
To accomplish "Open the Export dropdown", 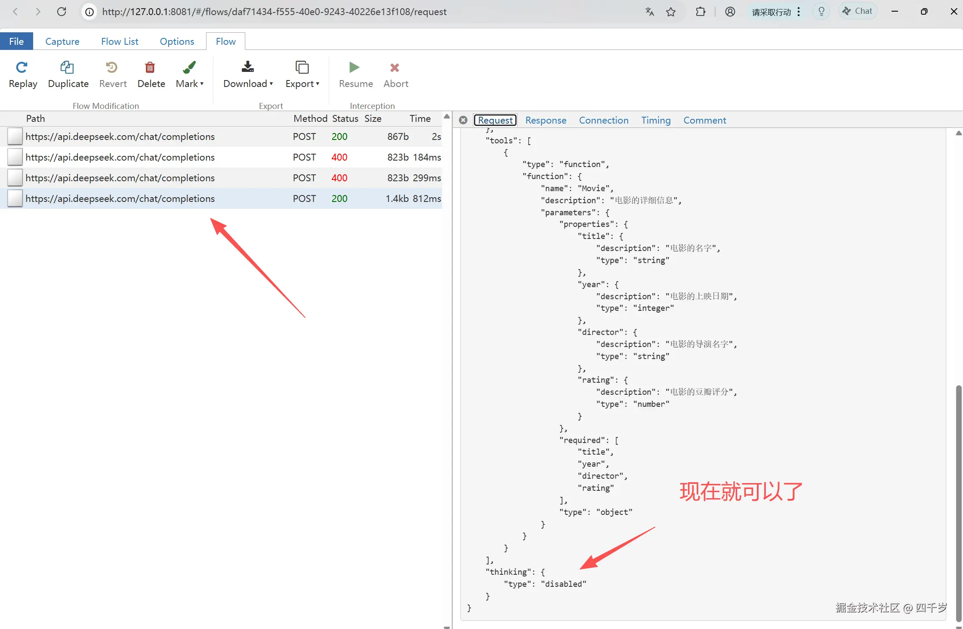I will 302,74.
